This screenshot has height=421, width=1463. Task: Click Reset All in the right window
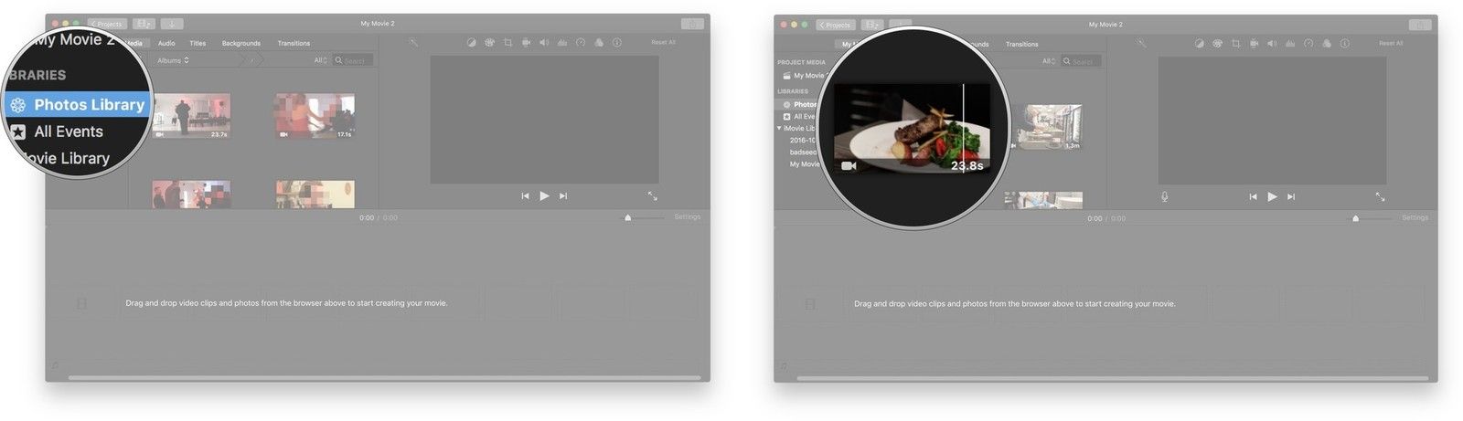[1391, 43]
